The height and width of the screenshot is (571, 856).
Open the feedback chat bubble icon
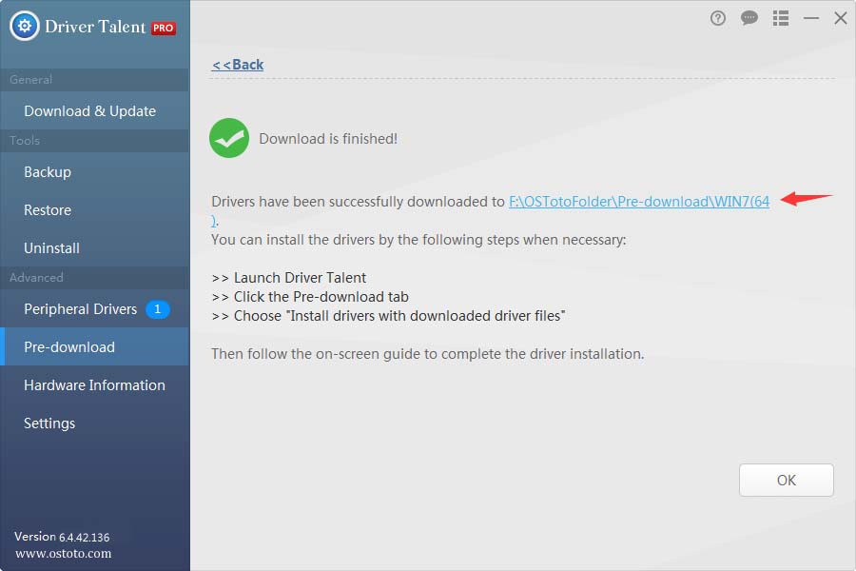[749, 18]
